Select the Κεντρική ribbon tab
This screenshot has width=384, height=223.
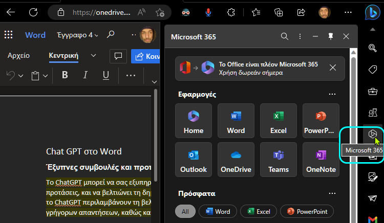(63, 56)
